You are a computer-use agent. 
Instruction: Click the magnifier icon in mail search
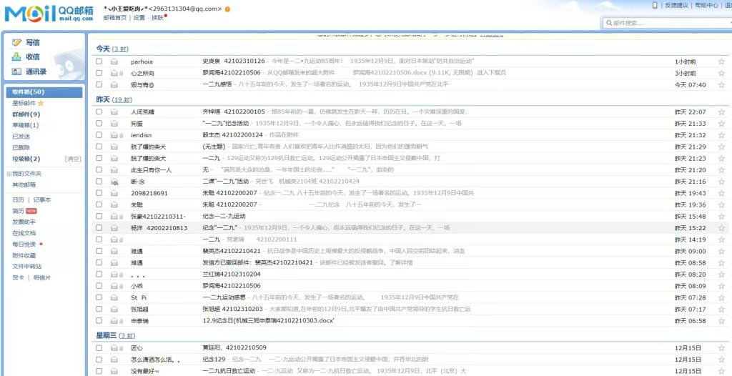(609, 23)
